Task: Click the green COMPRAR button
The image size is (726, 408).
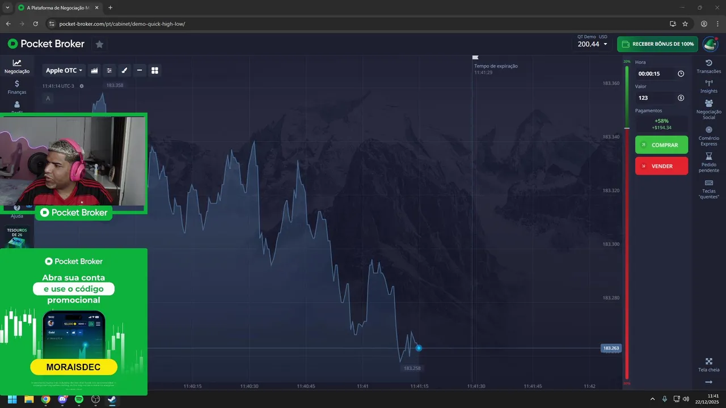Action: tap(661, 145)
